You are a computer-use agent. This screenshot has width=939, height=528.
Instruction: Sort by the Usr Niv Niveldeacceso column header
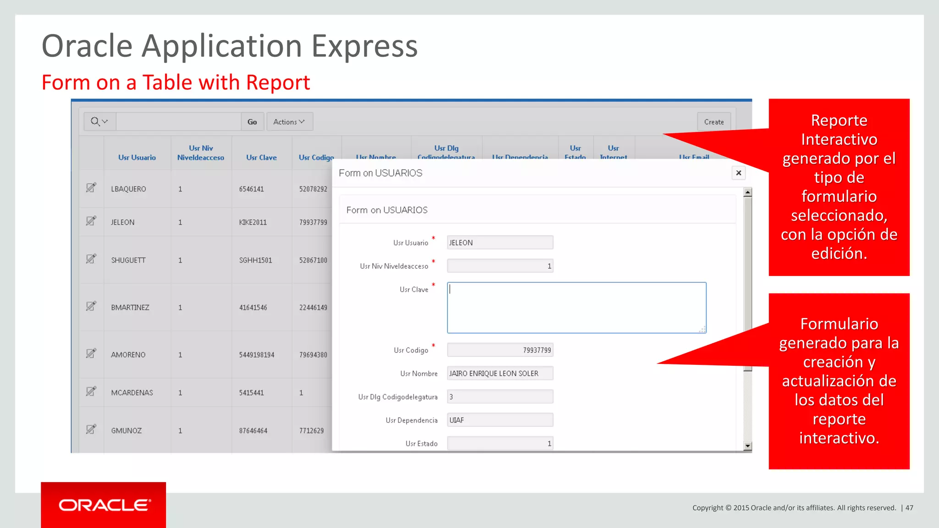click(x=201, y=153)
